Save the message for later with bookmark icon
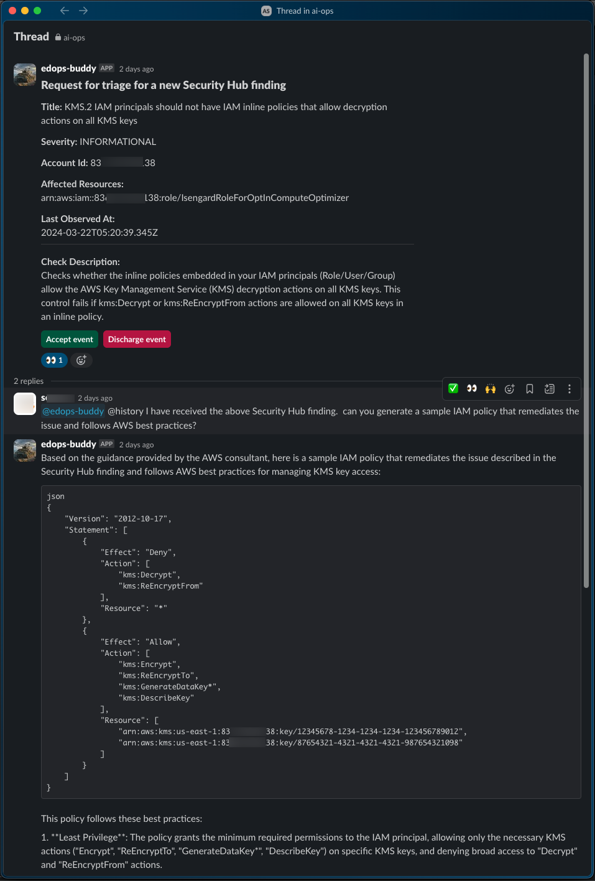The image size is (595, 881). 529,388
